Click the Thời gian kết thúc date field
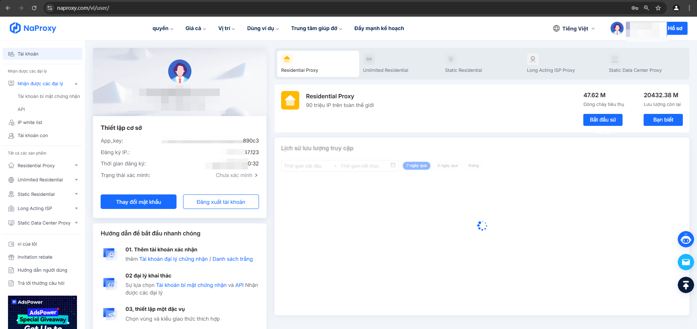Image resolution: width=697 pixels, height=329 pixels. (x=360, y=166)
